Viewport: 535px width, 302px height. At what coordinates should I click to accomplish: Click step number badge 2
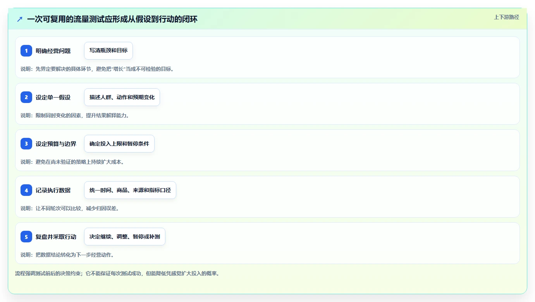26,97
